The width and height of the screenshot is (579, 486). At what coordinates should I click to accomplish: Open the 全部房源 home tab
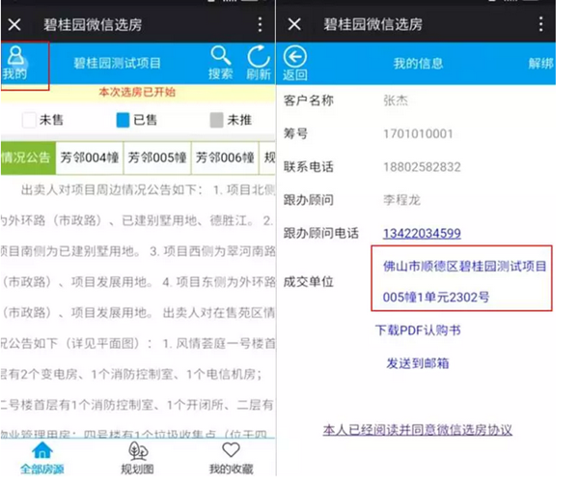42,458
